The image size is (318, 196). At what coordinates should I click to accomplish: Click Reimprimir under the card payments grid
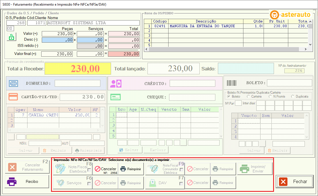(89, 150)
